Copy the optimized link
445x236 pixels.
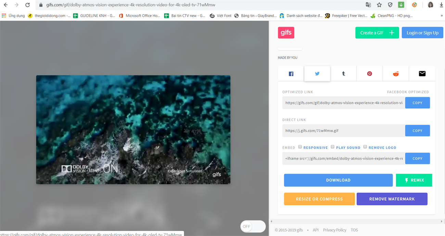[x=417, y=103]
